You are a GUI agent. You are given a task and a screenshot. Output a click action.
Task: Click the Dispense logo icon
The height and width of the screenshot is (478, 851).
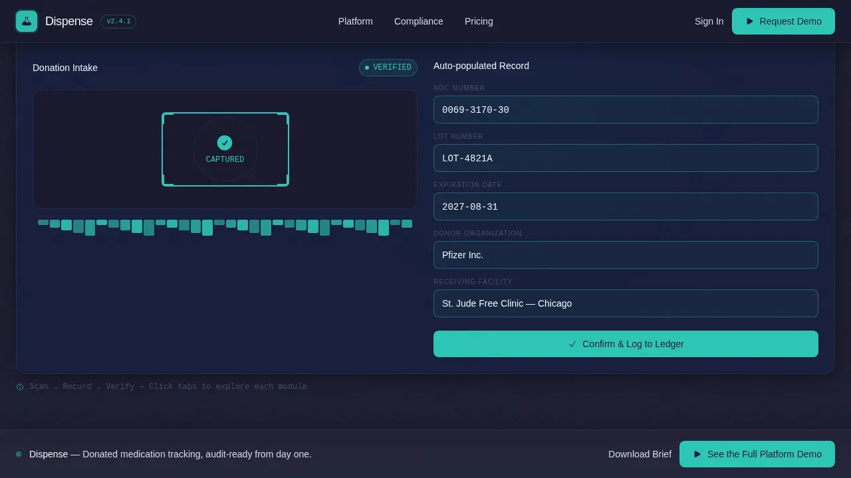(x=27, y=21)
